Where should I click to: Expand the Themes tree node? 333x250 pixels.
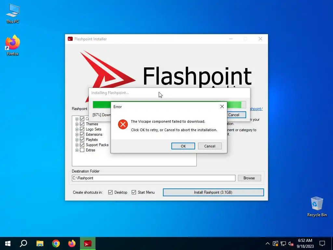coord(77,124)
